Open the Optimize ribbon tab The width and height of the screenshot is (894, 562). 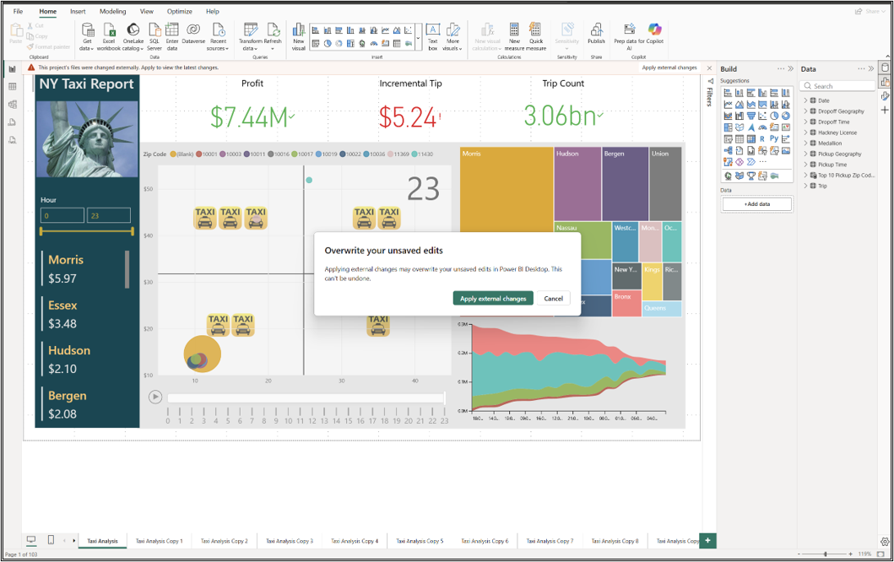click(180, 12)
